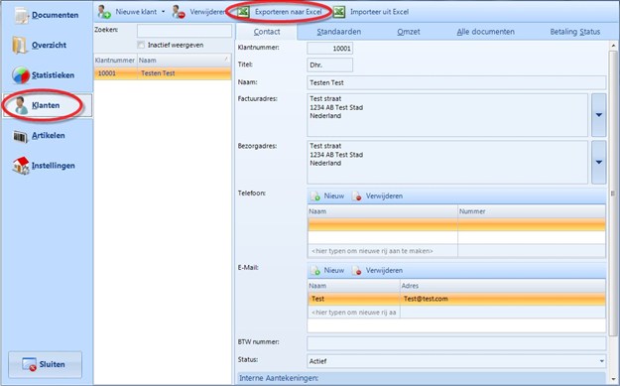
Task: Click the Artikelen sidebar label
Action: click(49, 135)
